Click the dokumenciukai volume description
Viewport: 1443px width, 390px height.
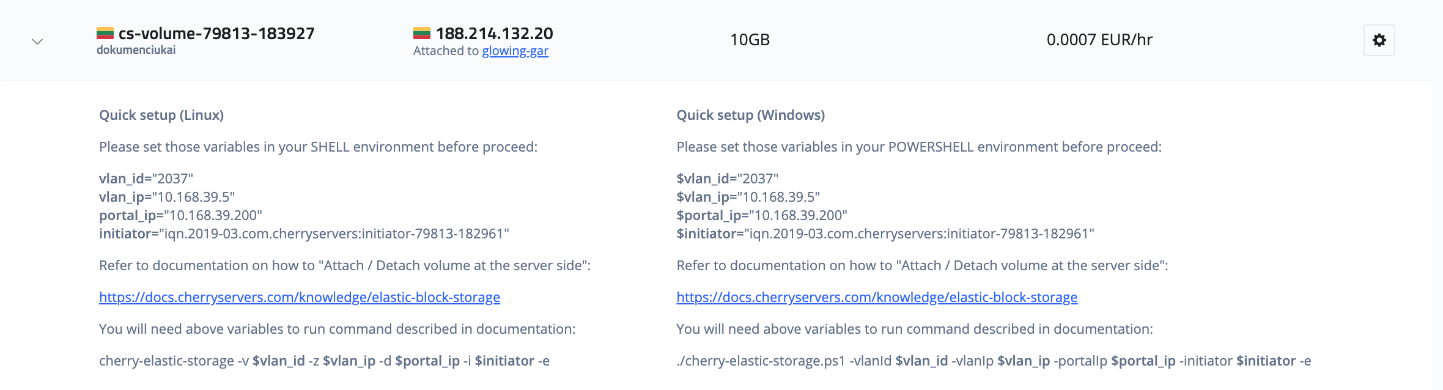click(x=136, y=50)
